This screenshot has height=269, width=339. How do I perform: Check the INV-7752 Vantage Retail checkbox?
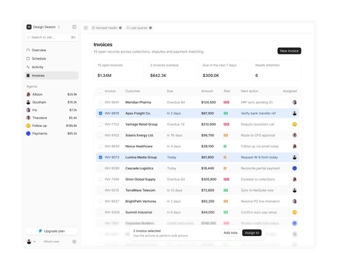pos(101,124)
